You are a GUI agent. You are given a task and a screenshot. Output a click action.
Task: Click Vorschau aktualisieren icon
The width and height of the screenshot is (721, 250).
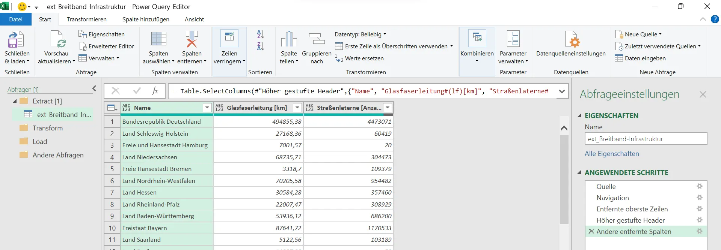[x=57, y=39]
